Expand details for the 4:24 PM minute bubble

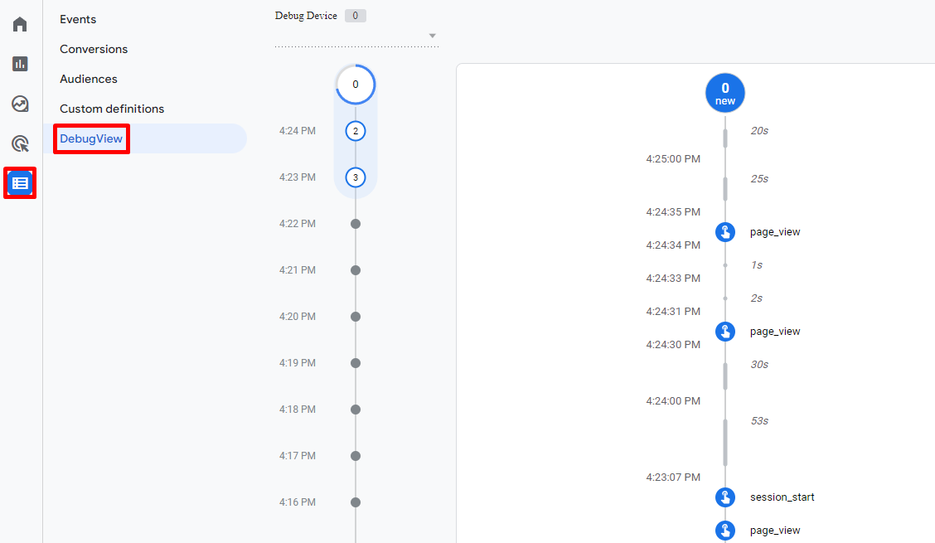click(x=356, y=130)
